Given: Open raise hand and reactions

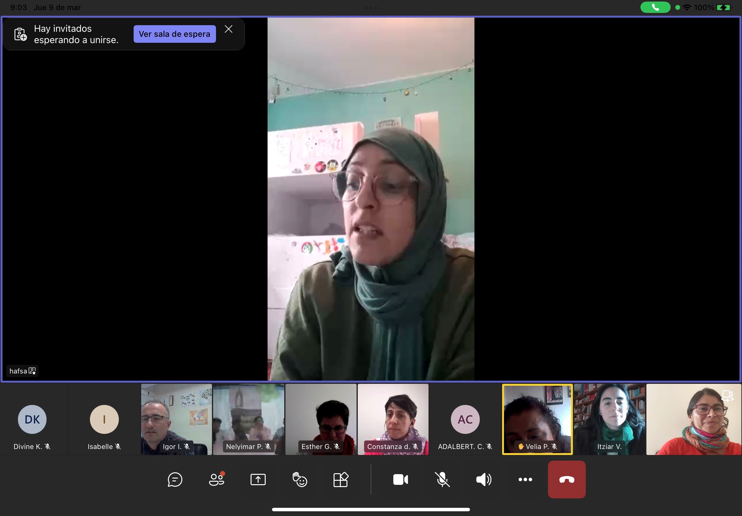Looking at the screenshot, I should coord(299,480).
